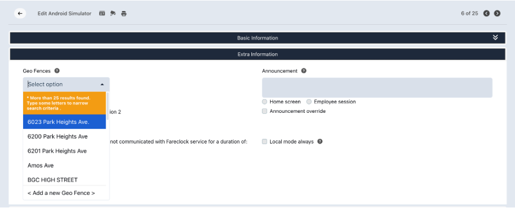
Task: Enable the Announcement override checkbox
Action: click(x=265, y=111)
